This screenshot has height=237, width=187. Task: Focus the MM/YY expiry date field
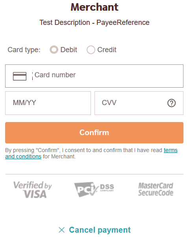48,103
